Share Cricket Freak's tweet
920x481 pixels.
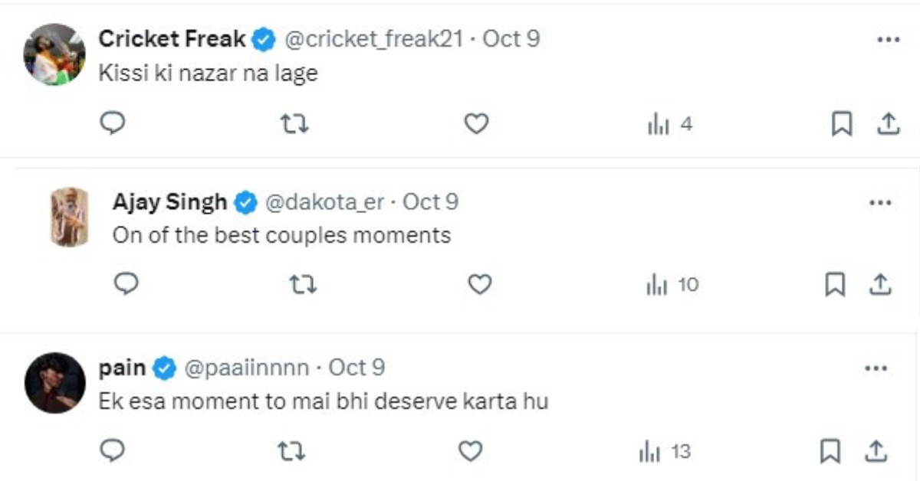[887, 123]
